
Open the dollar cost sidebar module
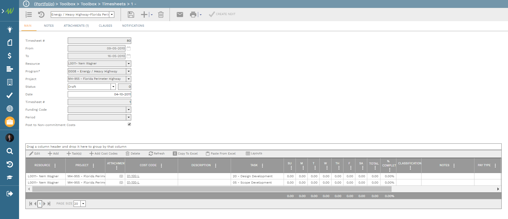(10, 56)
